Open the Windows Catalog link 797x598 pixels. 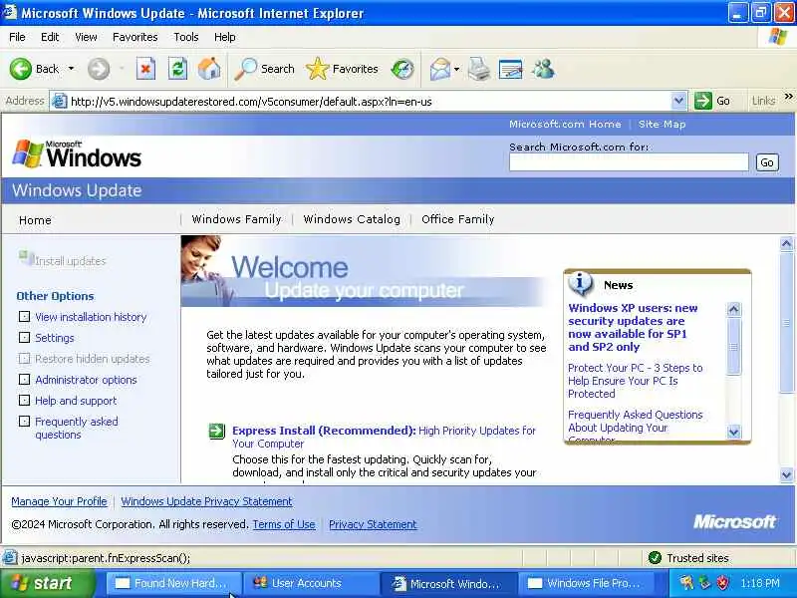pos(352,219)
